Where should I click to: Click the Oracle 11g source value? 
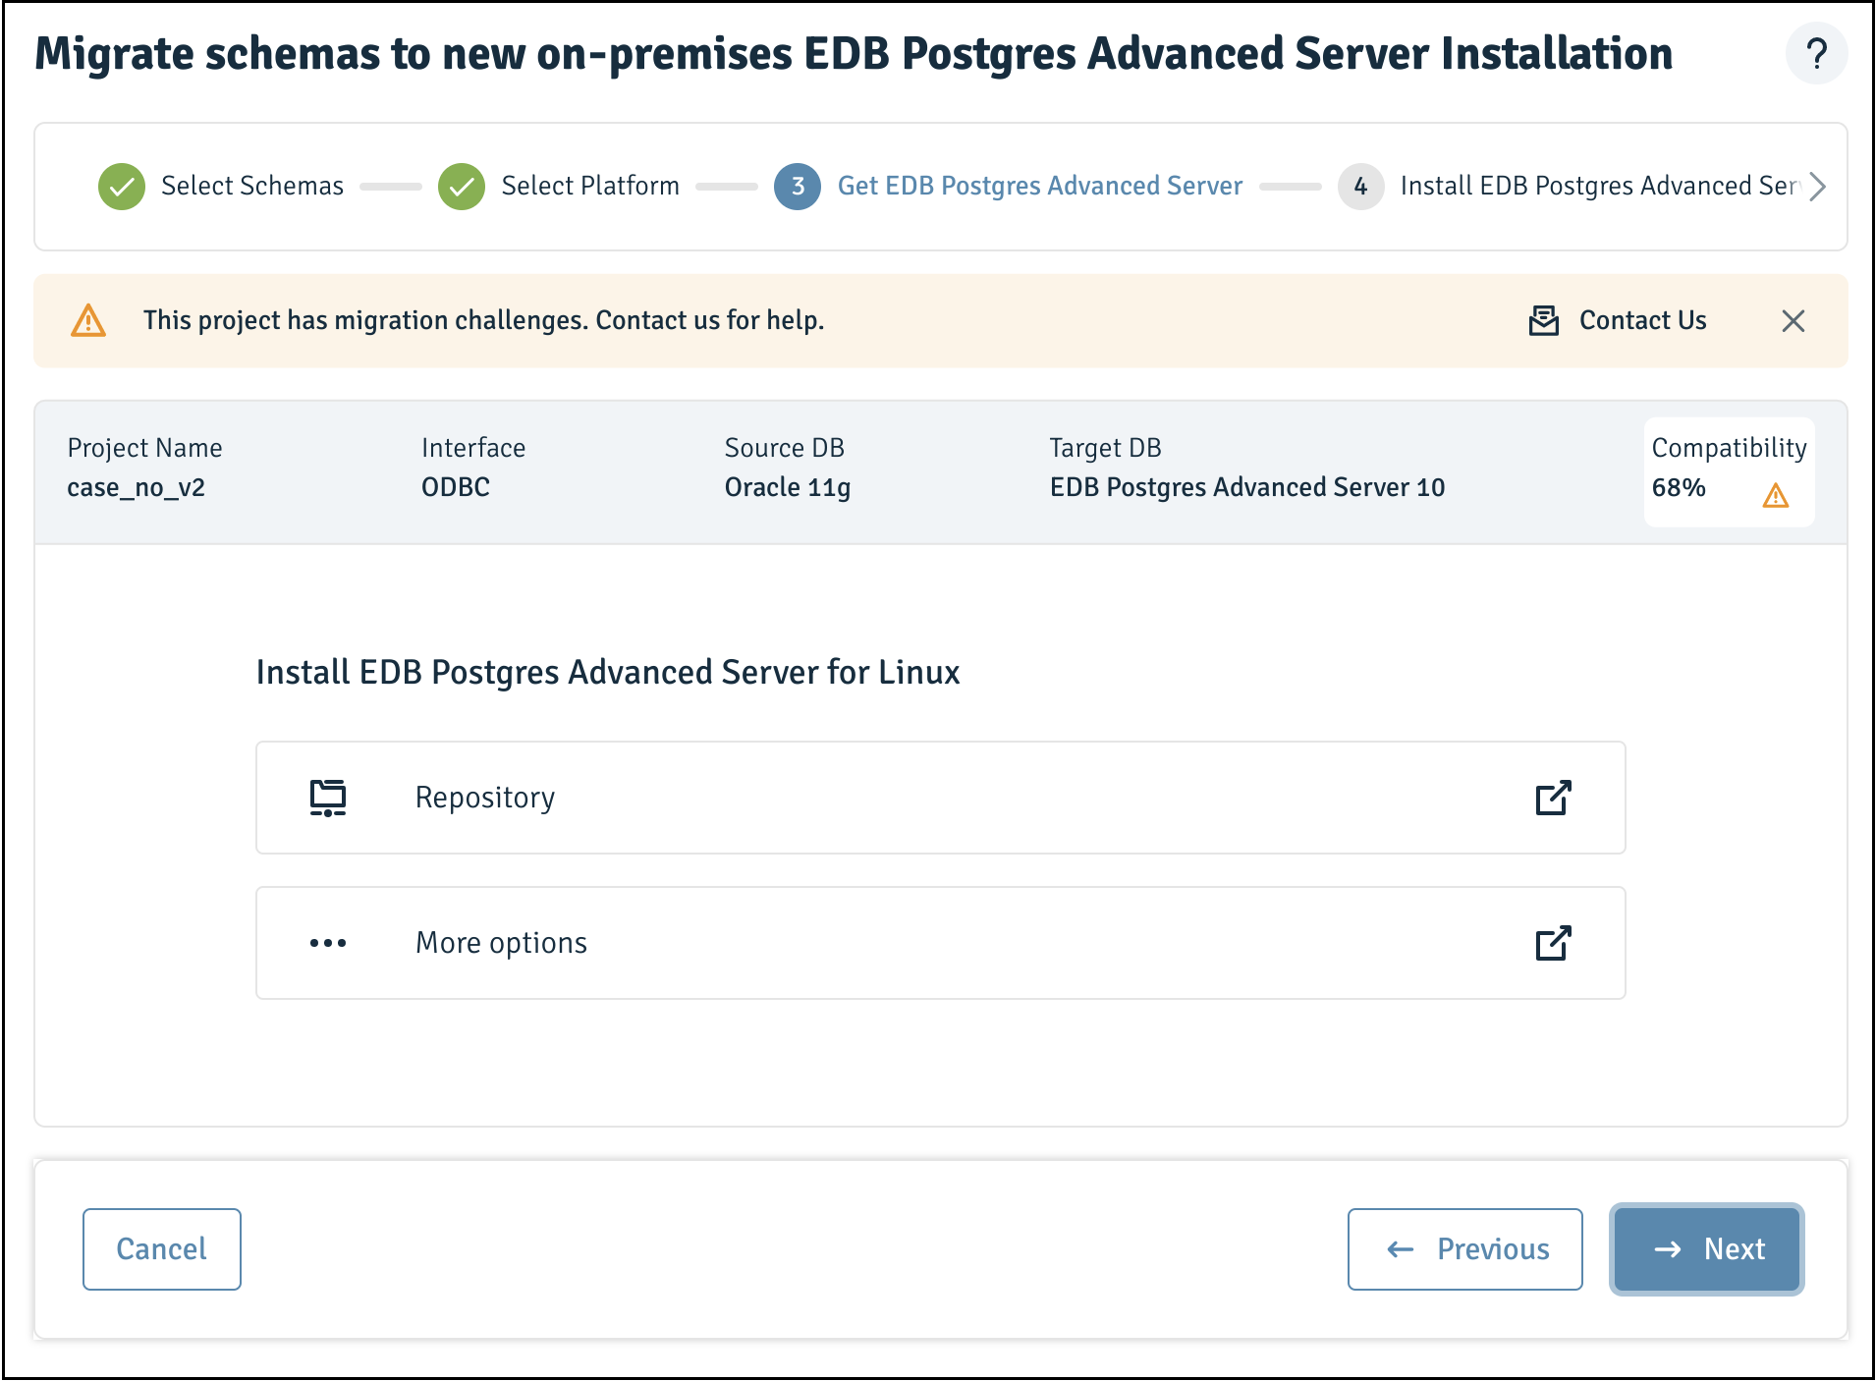click(788, 488)
